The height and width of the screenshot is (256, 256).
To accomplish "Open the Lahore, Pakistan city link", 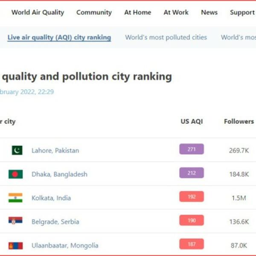I will [x=55, y=151].
